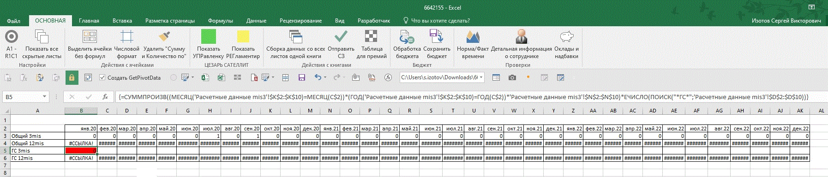Open Детальная информация о сотруднике

point(522,44)
